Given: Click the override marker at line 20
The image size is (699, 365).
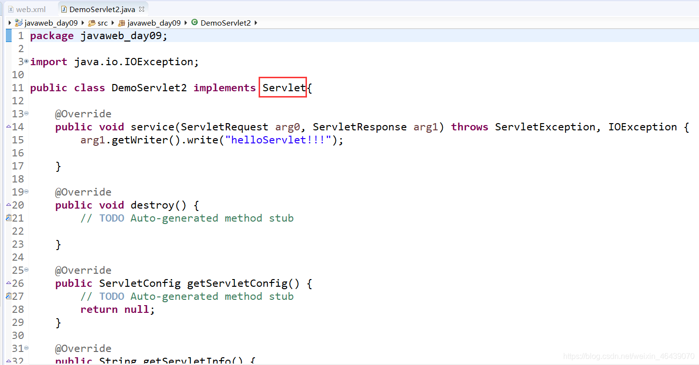Looking at the screenshot, I should click(x=9, y=205).
